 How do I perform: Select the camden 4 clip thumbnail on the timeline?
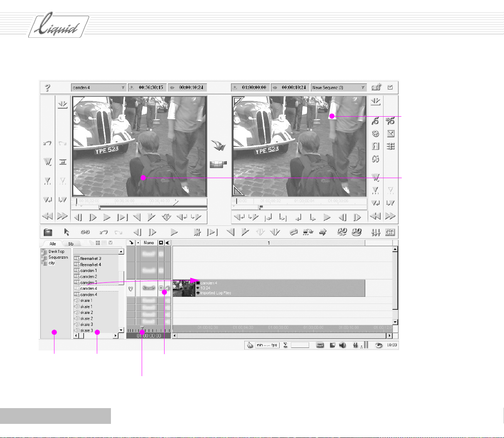[x=184, y=288]
